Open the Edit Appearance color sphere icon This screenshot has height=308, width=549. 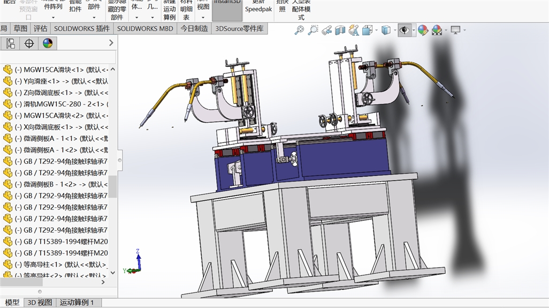coord(423,31)
